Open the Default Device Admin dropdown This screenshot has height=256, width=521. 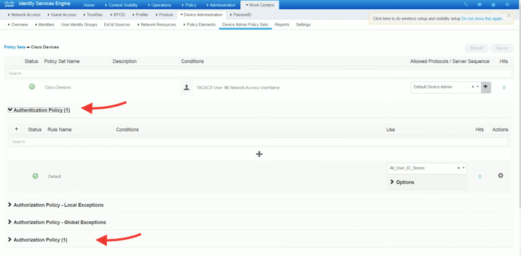478,87
